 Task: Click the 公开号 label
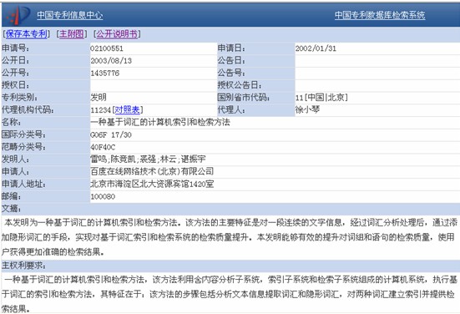[15, 73]
